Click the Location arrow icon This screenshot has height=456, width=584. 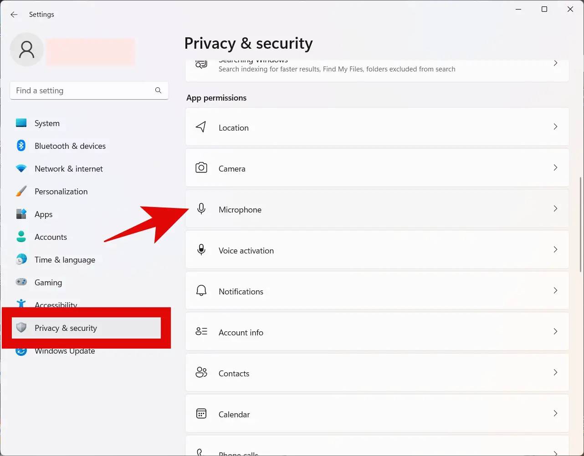[201, 127]
